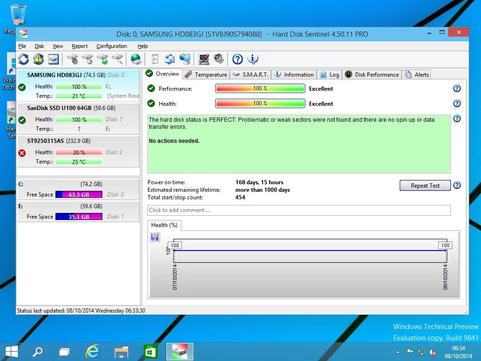481x361 pixels.
Task: Click the notepad report toolbar icon
Action: [x=155, y=59]
